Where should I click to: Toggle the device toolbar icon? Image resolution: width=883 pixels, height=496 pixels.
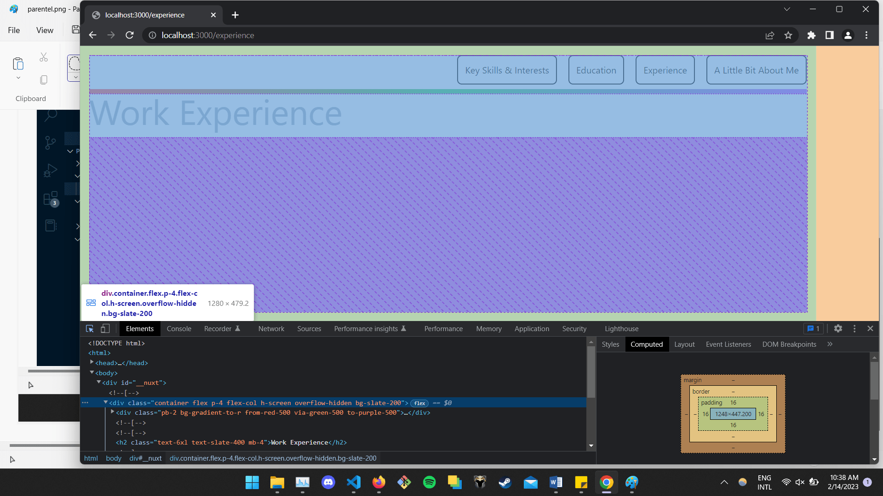tap(105, 329)
